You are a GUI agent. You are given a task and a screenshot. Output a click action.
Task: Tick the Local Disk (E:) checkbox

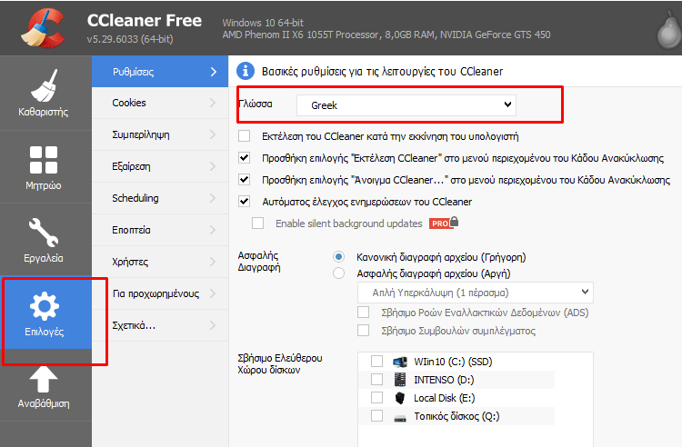pos(376,397)
